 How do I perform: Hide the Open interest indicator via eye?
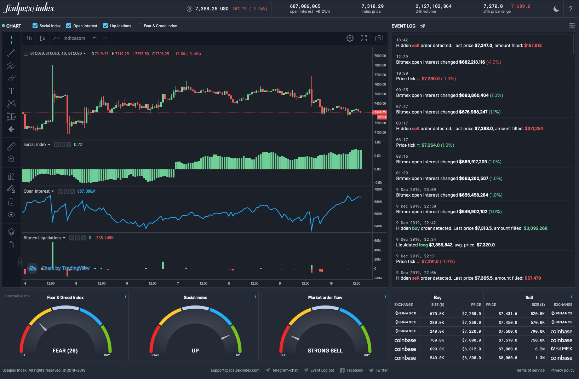tap(60, 191)
